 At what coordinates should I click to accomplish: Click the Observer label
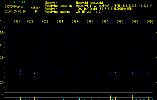[x=51, y=3]
